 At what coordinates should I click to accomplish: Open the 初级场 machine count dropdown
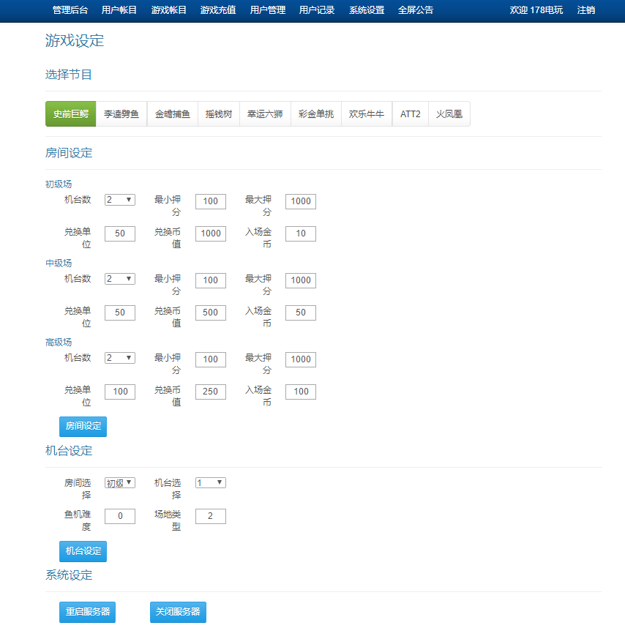(x=119, y=201)
